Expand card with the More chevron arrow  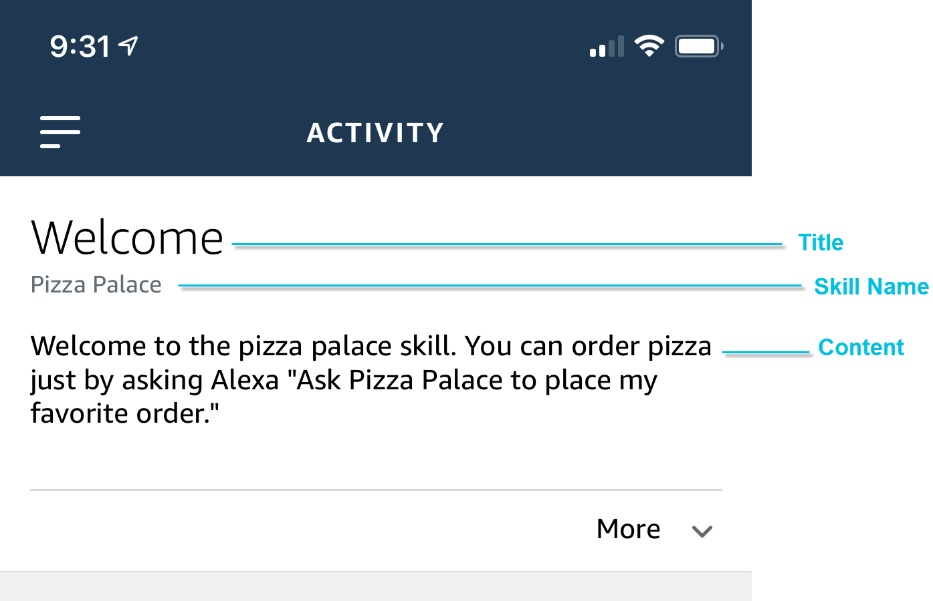pos(702,531)
